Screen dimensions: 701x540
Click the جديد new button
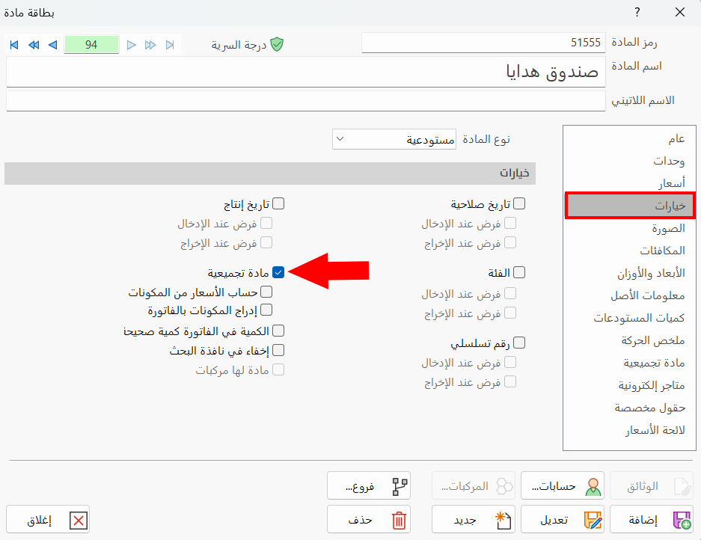(x=474, y=520)
